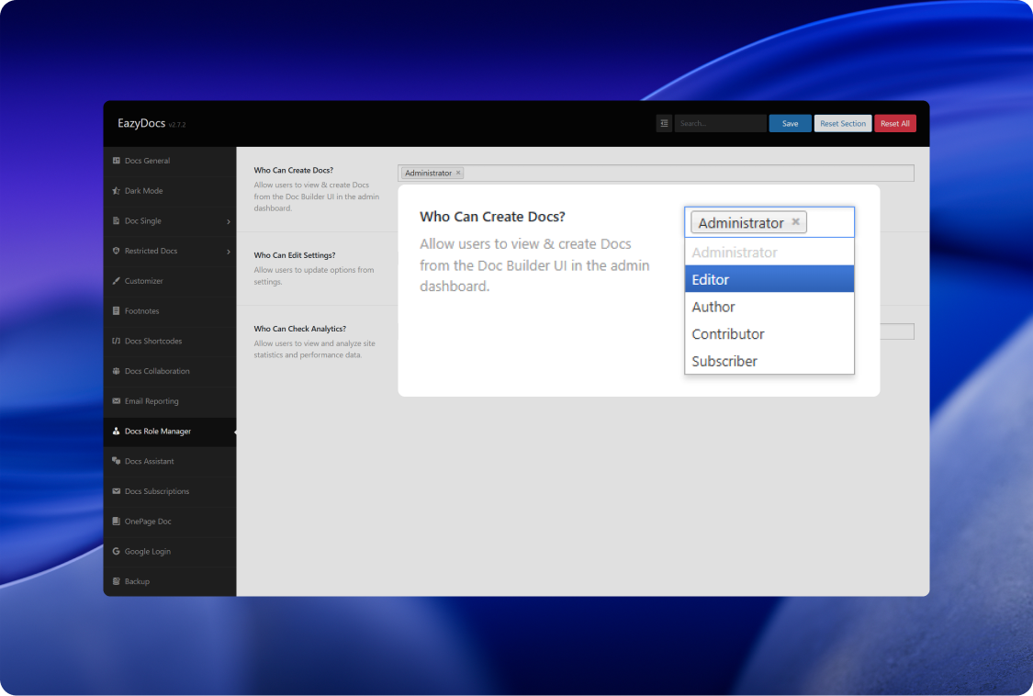Click the Google Login icon
Viewport: 1033px width, 696px height.
tap(116, 552)
